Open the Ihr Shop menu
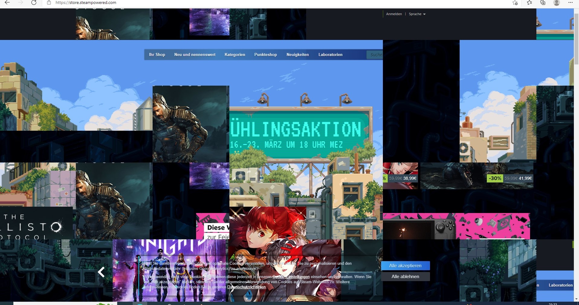The width and height of the screenshot is (579, 305). tap(157, 54)
